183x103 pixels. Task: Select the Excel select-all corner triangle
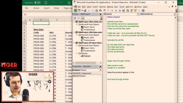[25, 20]
